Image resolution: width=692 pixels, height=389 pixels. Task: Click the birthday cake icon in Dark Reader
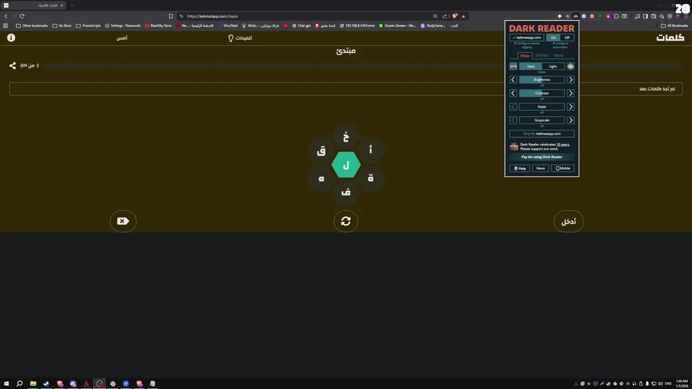(x=514, y=146)
